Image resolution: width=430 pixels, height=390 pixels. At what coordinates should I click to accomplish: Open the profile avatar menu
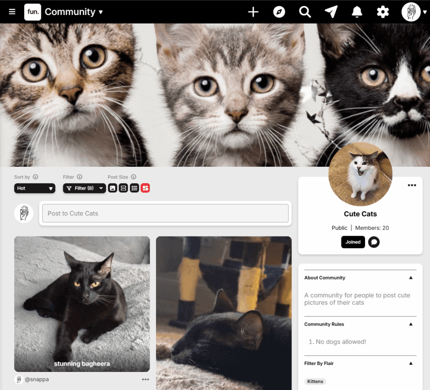click(x=414, y=12)
